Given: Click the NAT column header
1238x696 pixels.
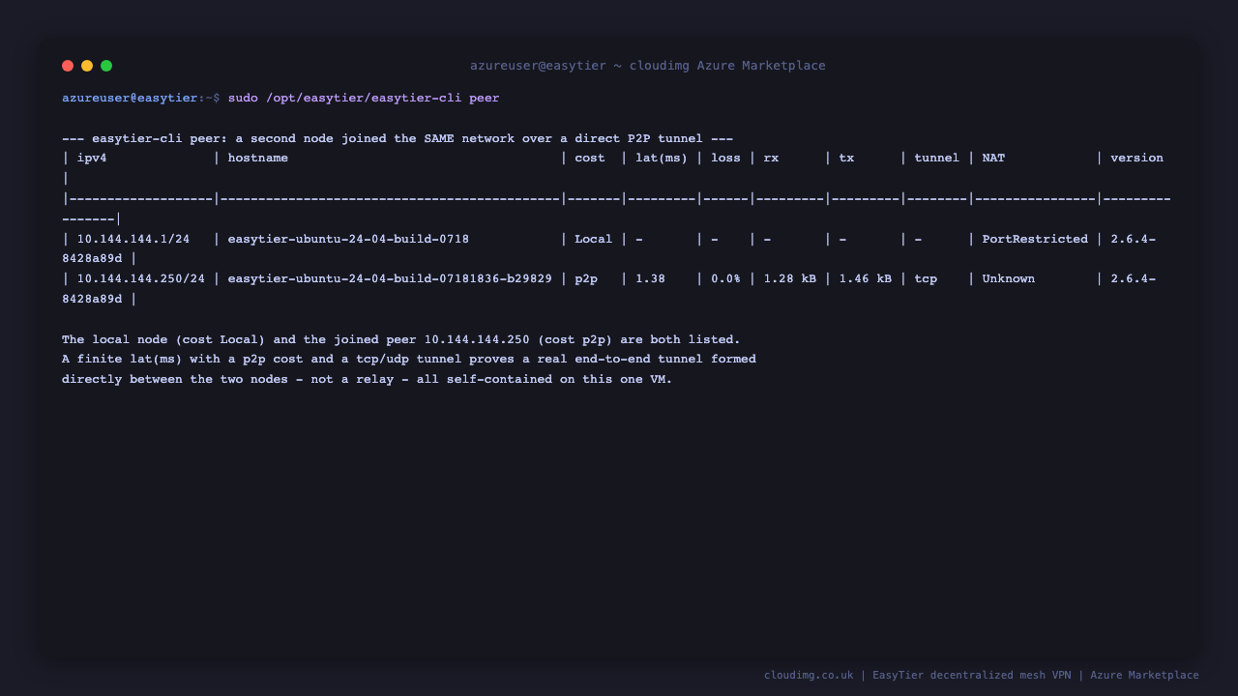Looking at the screenshot, I should click(993, 158).
